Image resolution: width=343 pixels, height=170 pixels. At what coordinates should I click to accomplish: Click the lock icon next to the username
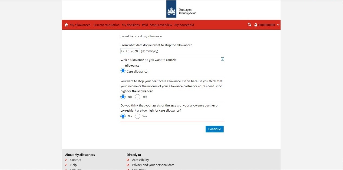click(256, 25)
